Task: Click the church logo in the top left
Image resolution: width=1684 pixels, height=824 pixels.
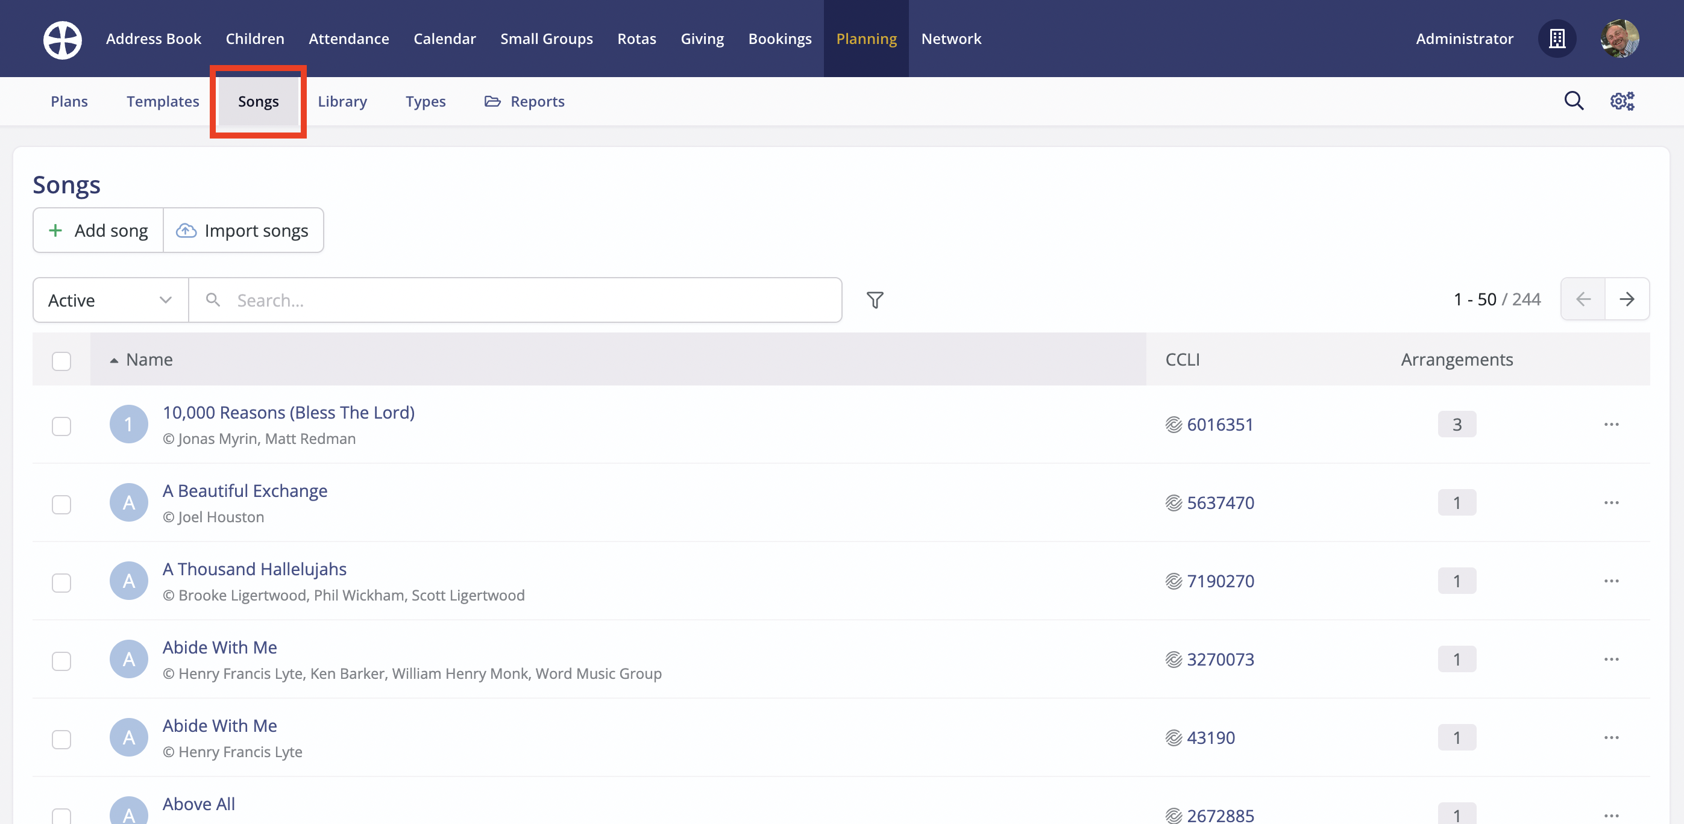Action: click(62, 39)
